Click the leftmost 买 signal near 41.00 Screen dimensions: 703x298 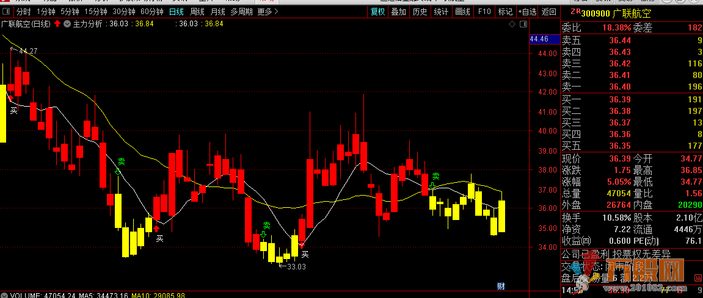14,110
